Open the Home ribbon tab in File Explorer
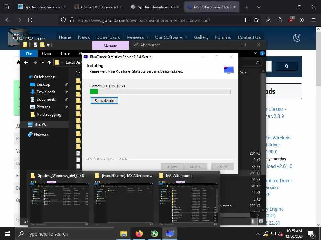The width and height of the screenshot is (321, 240). (x=47, y=53)
